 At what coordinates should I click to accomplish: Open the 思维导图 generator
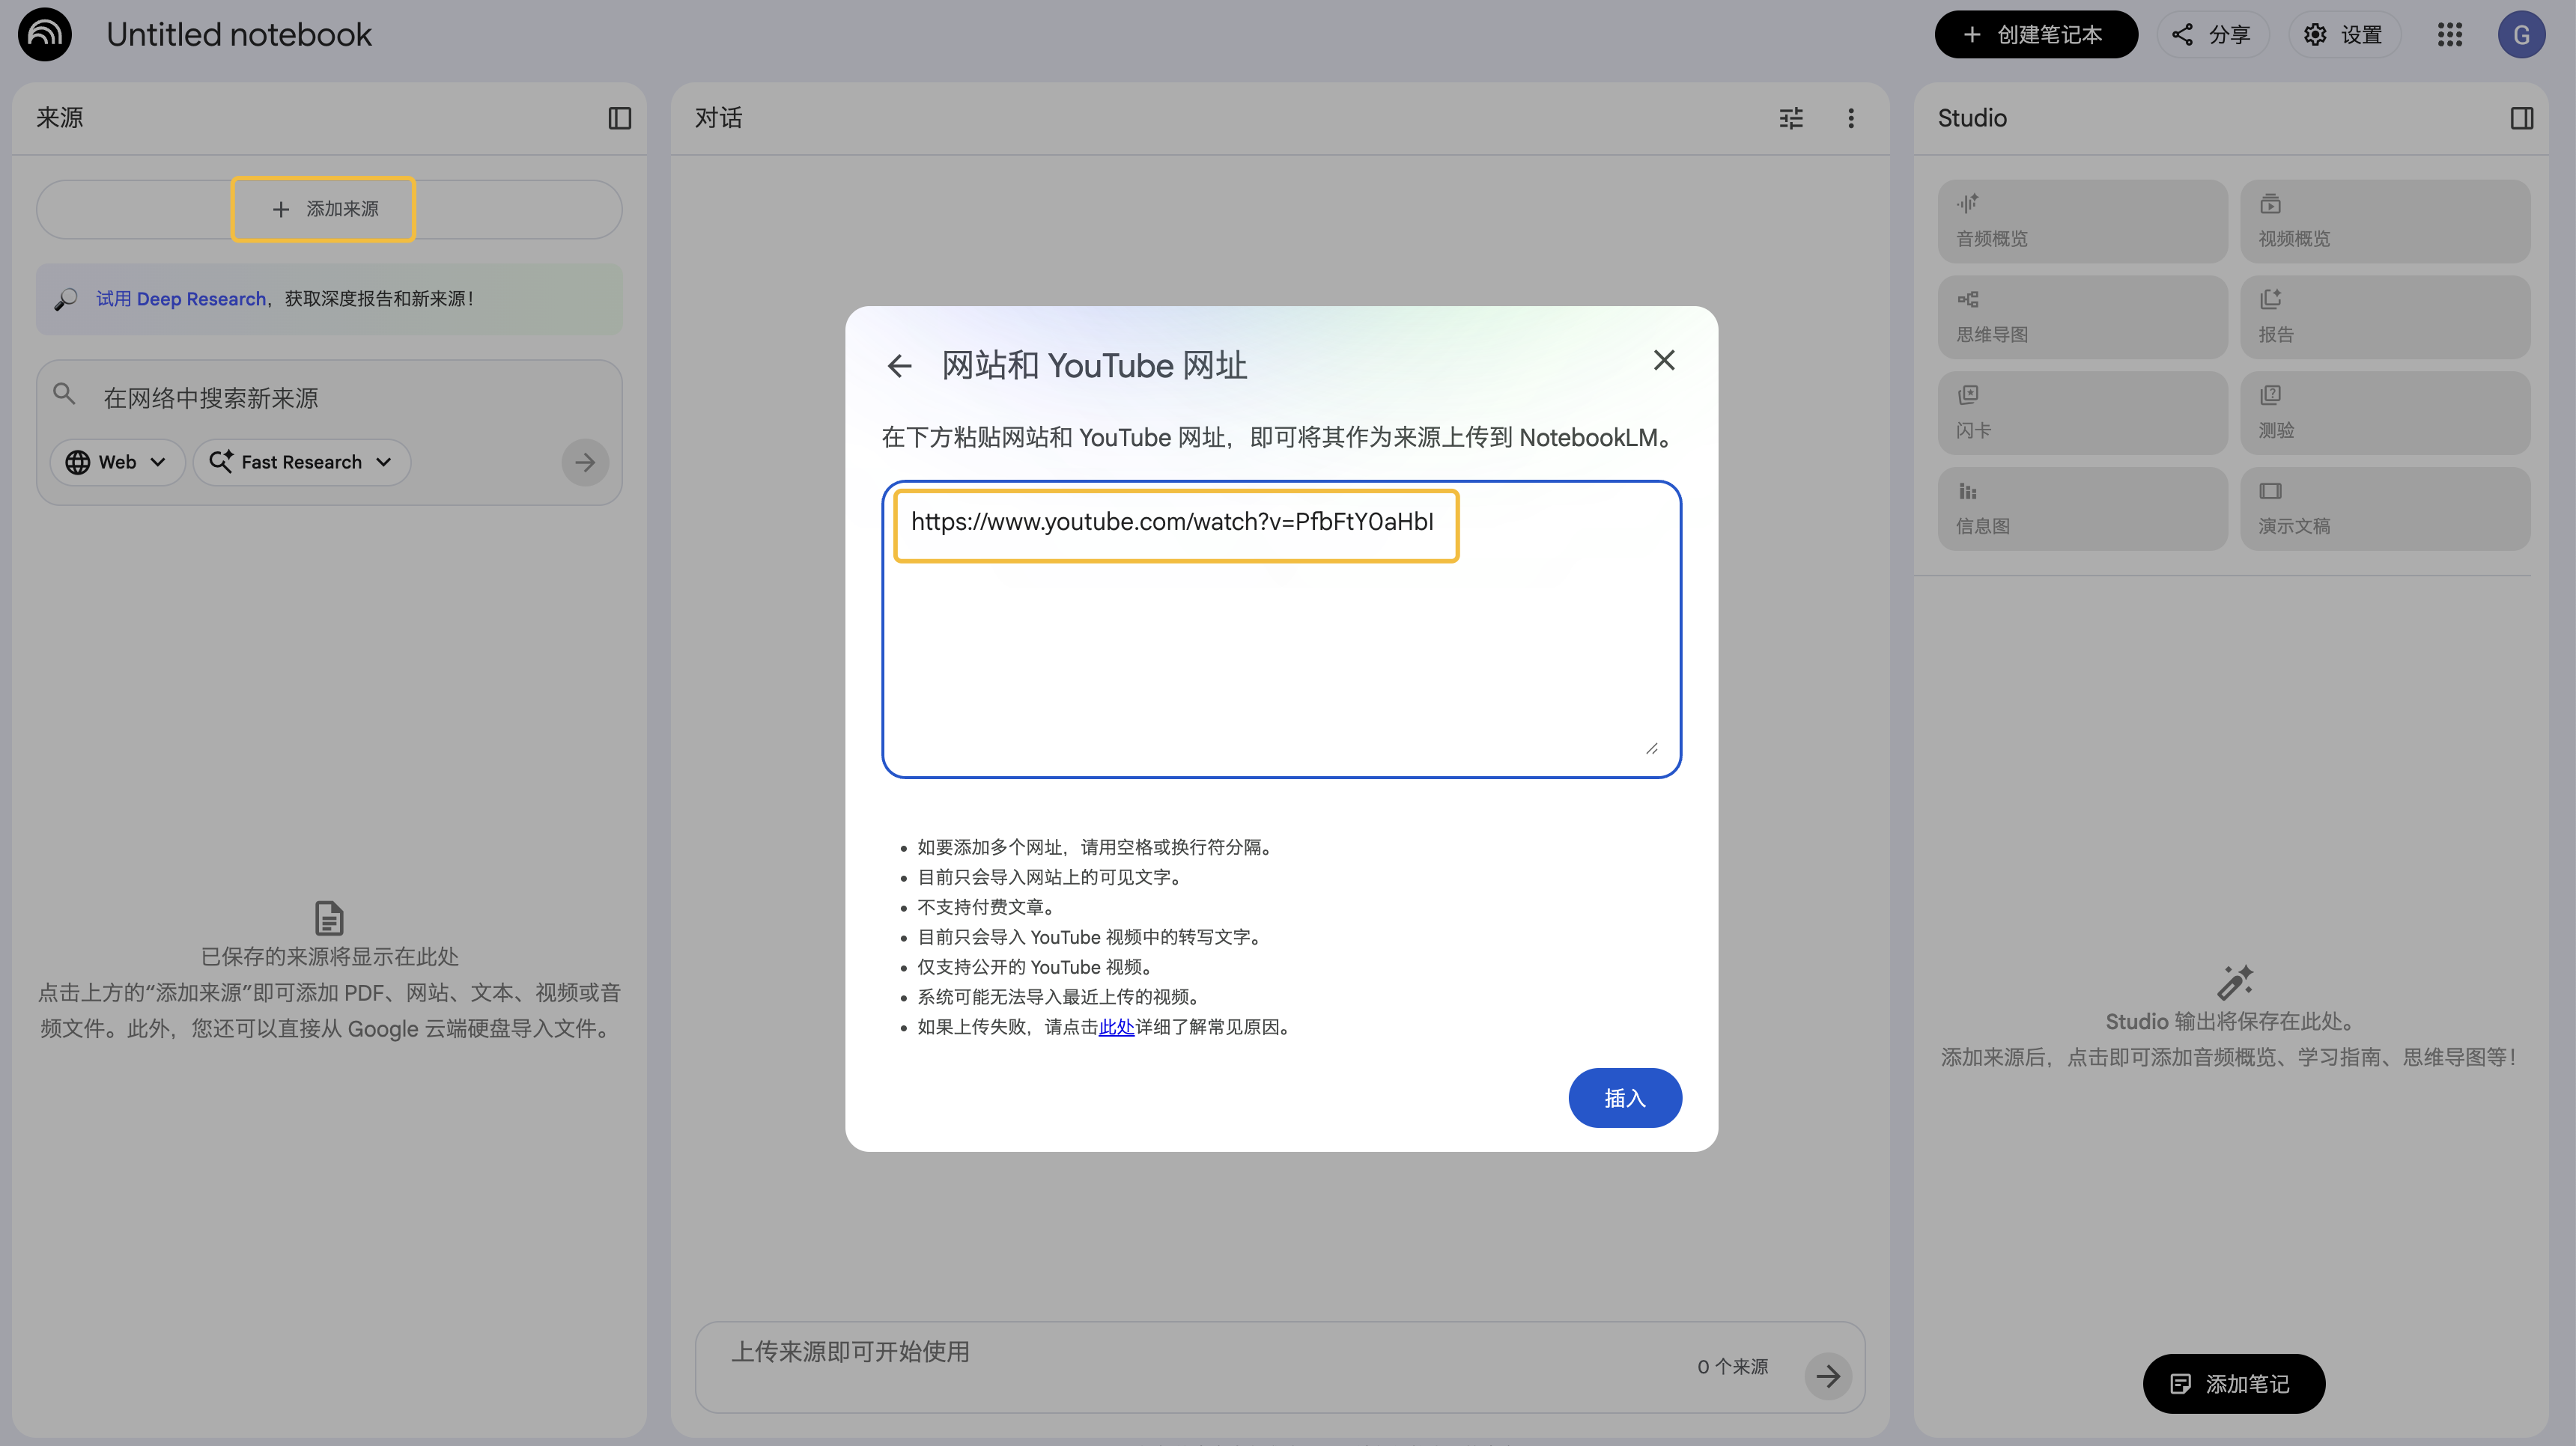pyautogui.click(x=2082, y=316)
